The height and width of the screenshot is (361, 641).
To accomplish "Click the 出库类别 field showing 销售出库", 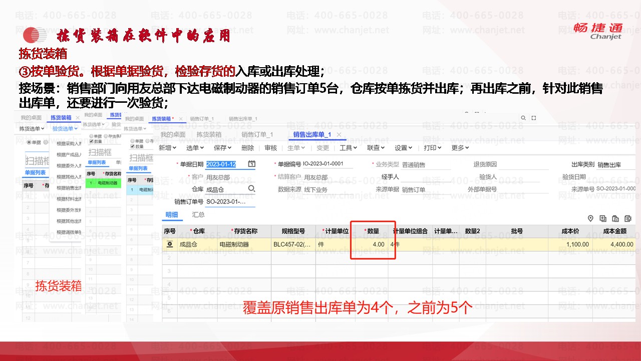I will 616,165.
